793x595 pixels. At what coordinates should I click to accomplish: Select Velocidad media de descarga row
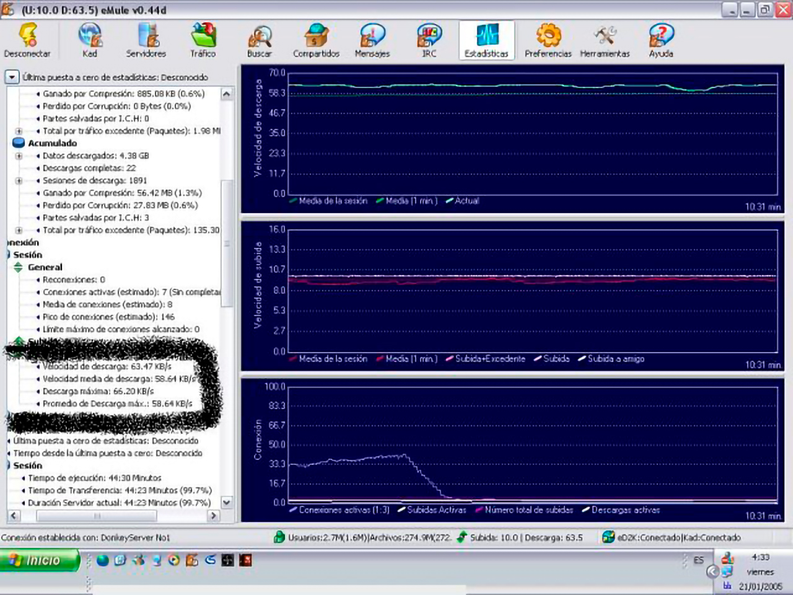click(118, 379)
